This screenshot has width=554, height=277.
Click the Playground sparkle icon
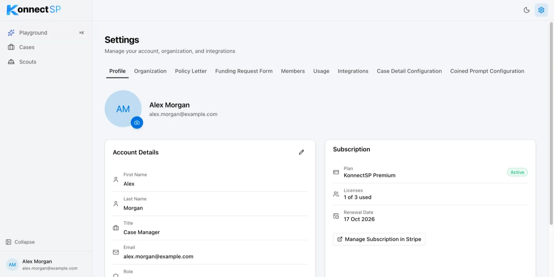pyautogui.click(x=11, y=33)
